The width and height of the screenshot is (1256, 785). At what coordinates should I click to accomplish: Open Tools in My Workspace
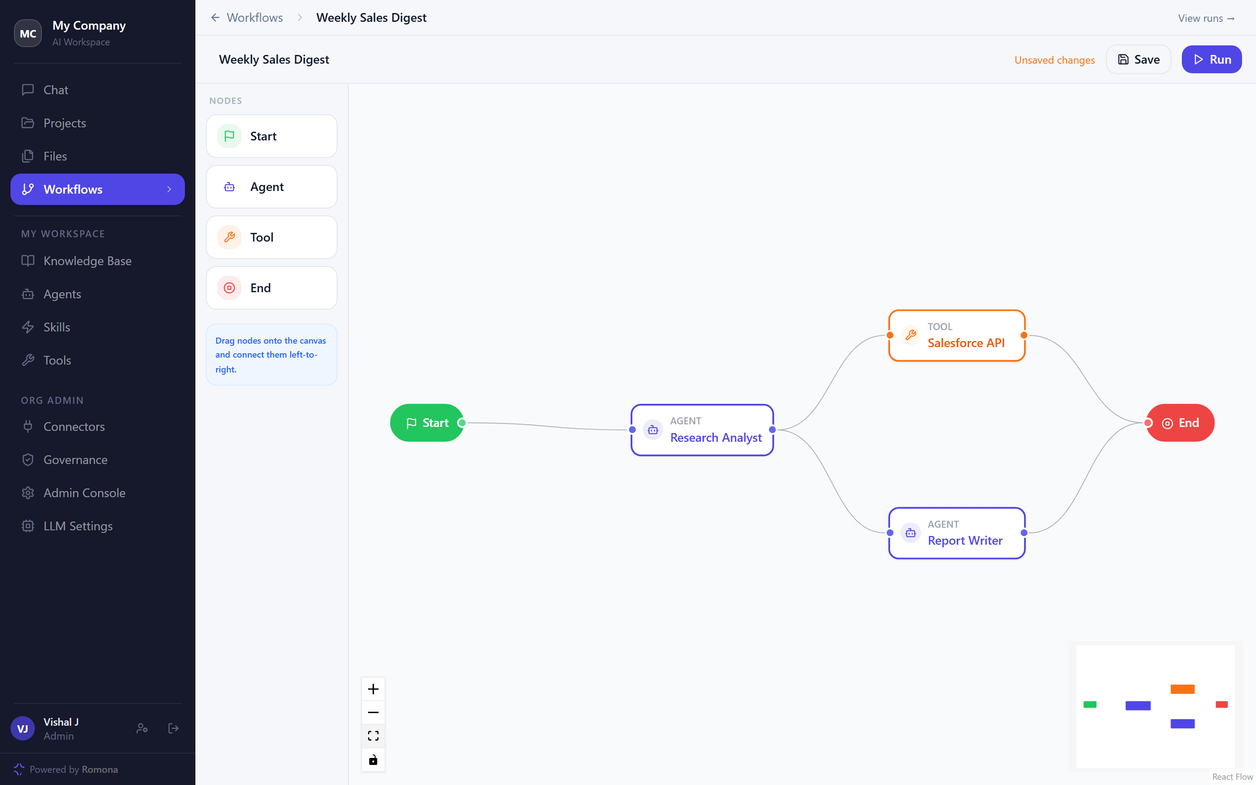coord(98,360)
